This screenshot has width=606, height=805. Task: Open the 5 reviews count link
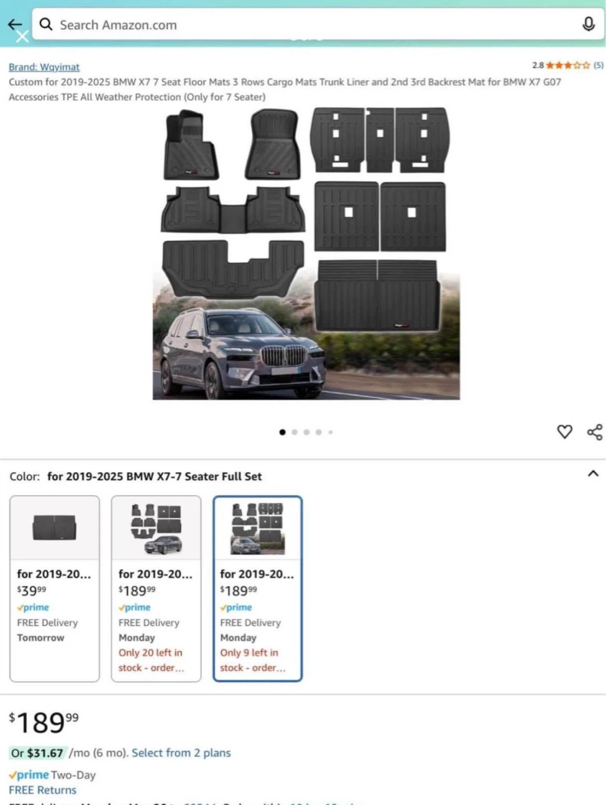[x=598, y=65]
